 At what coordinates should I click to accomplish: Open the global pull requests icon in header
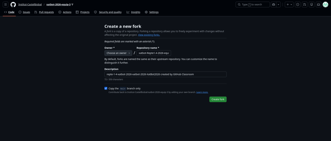pos(304,5)
